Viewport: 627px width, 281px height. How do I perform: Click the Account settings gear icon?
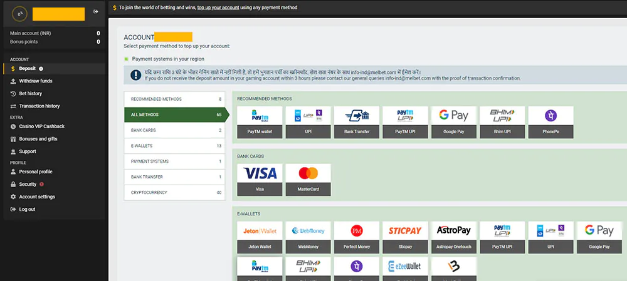(13, 197)
